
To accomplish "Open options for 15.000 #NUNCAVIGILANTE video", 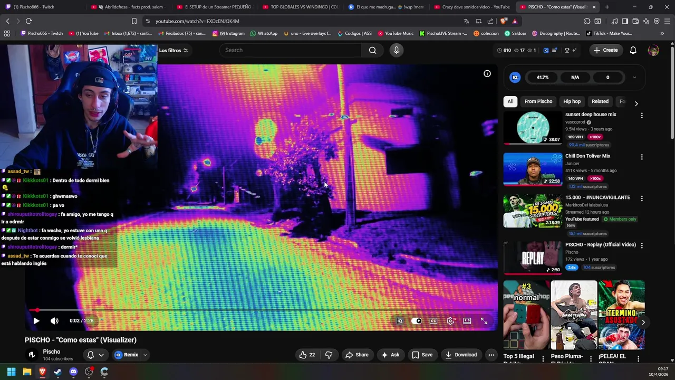I will 642,198.
